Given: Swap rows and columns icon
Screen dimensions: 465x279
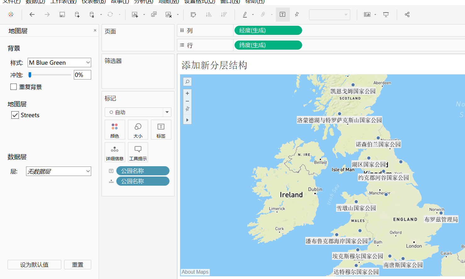Looking at the screenshot, I should tap(193, 14).
